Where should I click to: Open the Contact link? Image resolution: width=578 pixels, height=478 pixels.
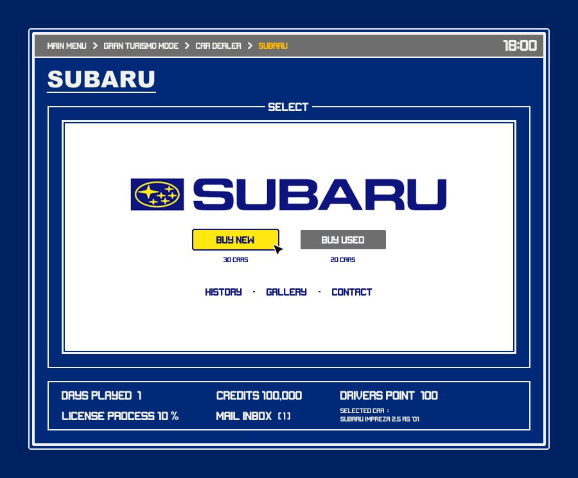coord(352,292)
